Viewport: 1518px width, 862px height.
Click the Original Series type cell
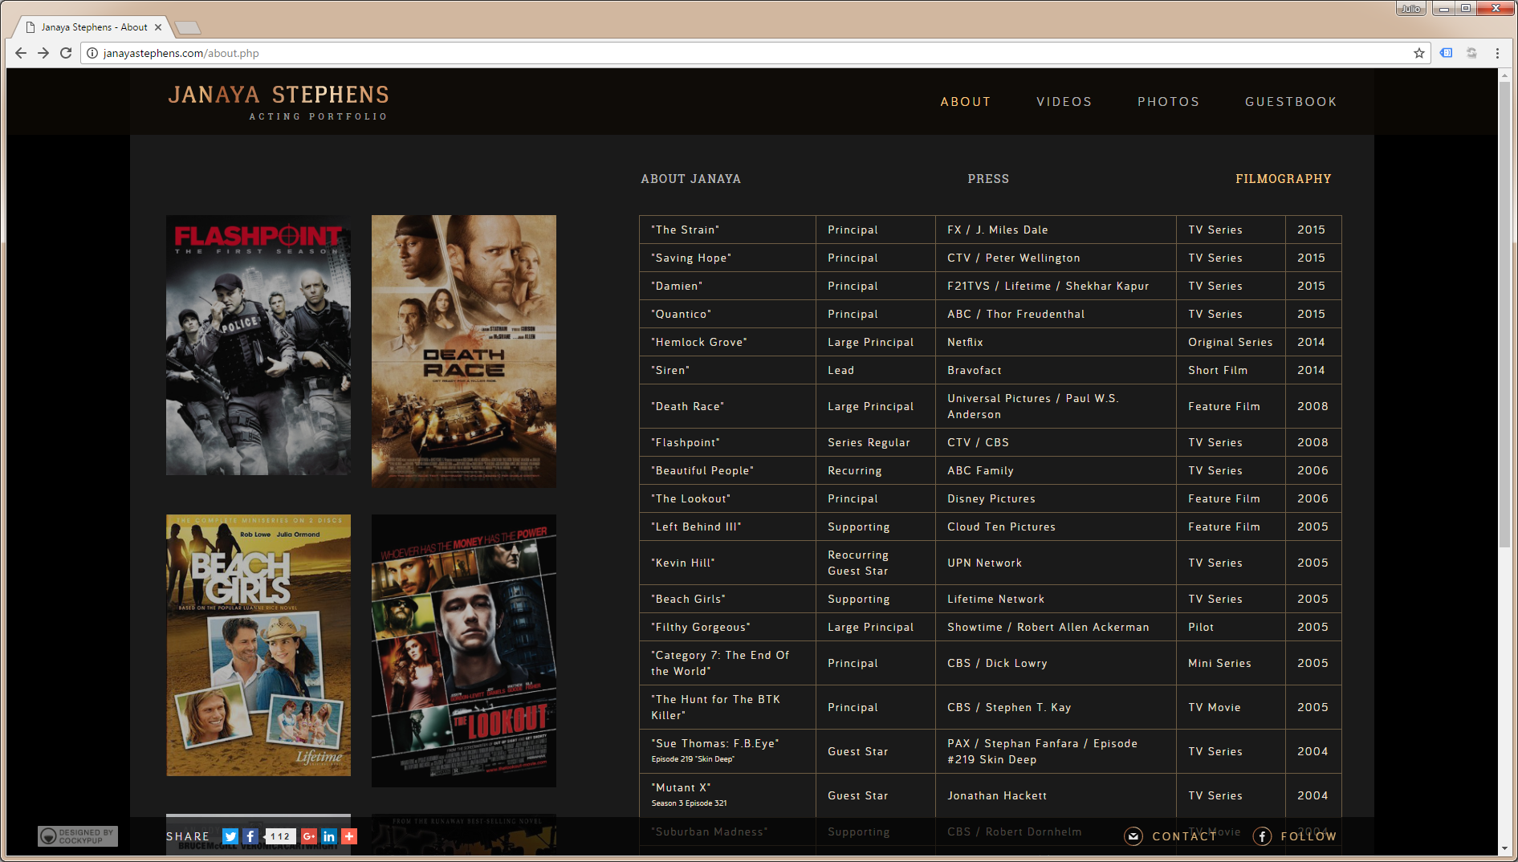click(x=1231, y=342)
